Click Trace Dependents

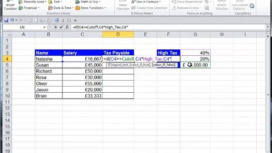[187, 2]
